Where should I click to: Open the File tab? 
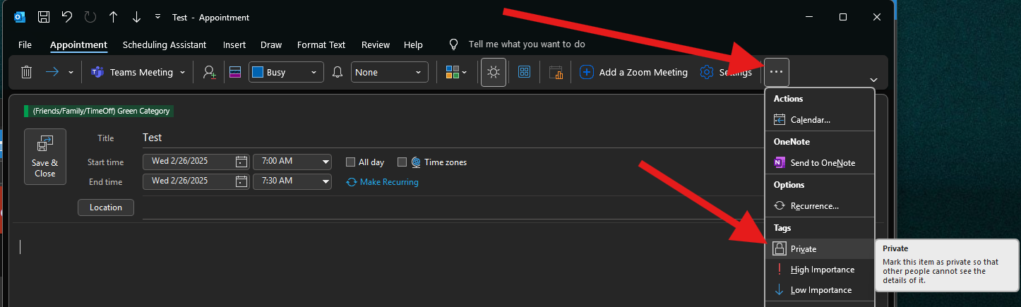pos(25,44)
